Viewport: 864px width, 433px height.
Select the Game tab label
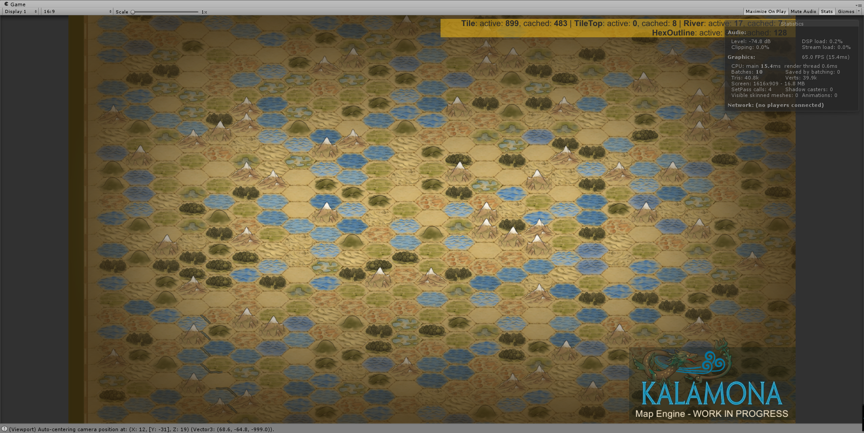coord(18,4)
